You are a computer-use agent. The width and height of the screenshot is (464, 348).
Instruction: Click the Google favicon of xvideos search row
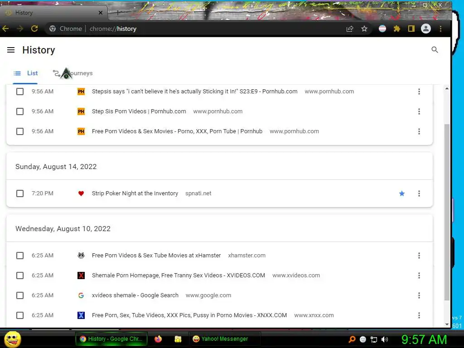81,295
